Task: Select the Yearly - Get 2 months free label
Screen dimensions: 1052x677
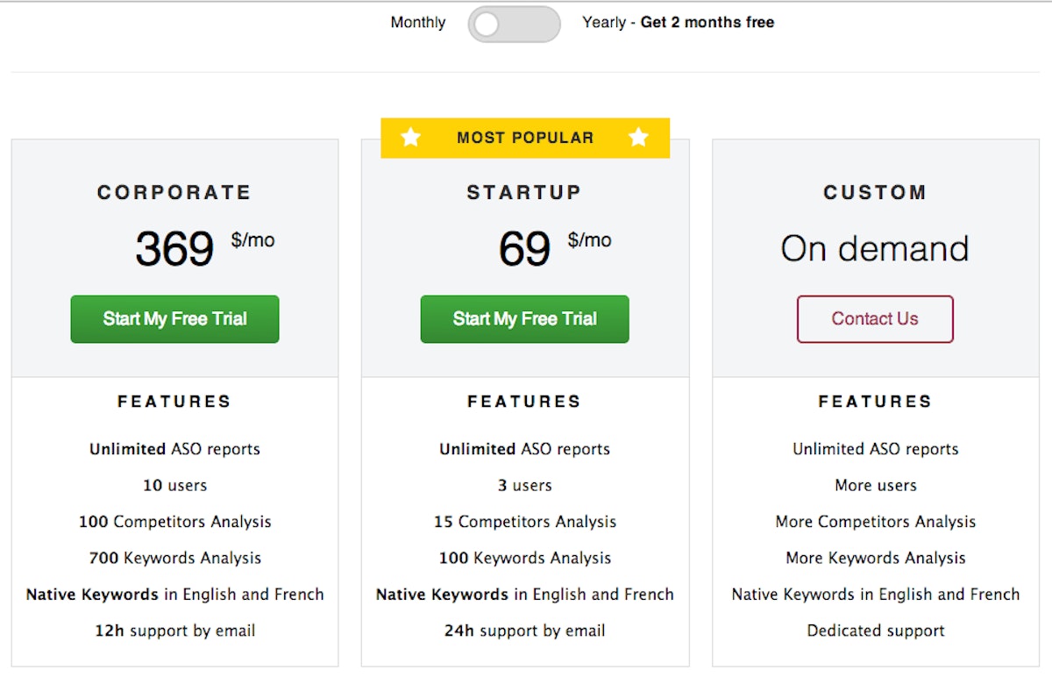Action: point(678,23)
